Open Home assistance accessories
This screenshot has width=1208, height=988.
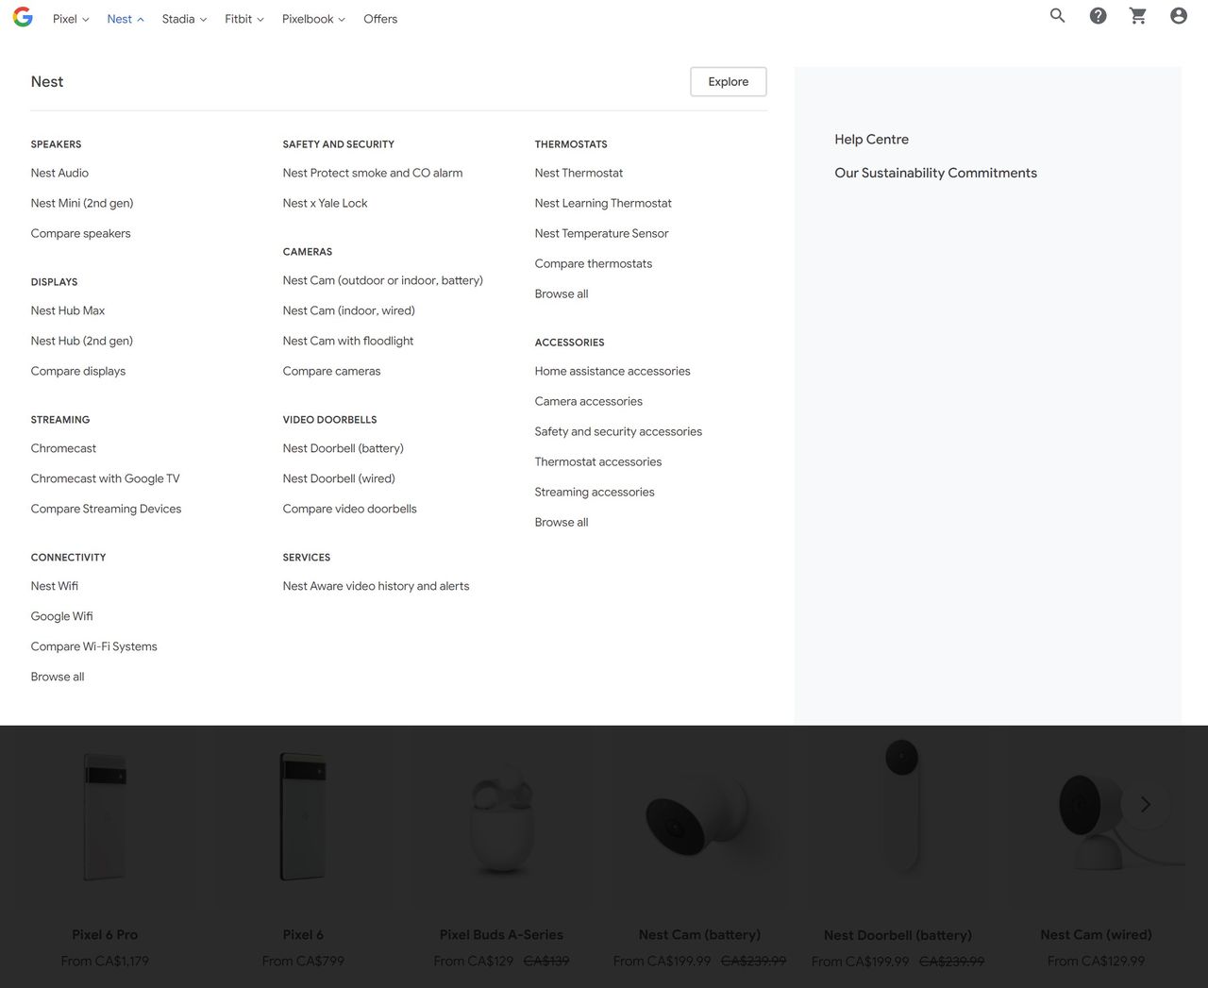click(x=612, y=371)
